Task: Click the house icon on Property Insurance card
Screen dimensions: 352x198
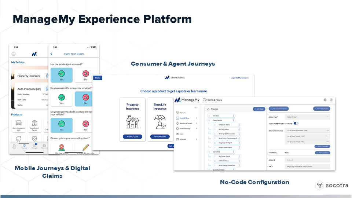Action: (x=132, y=122)
